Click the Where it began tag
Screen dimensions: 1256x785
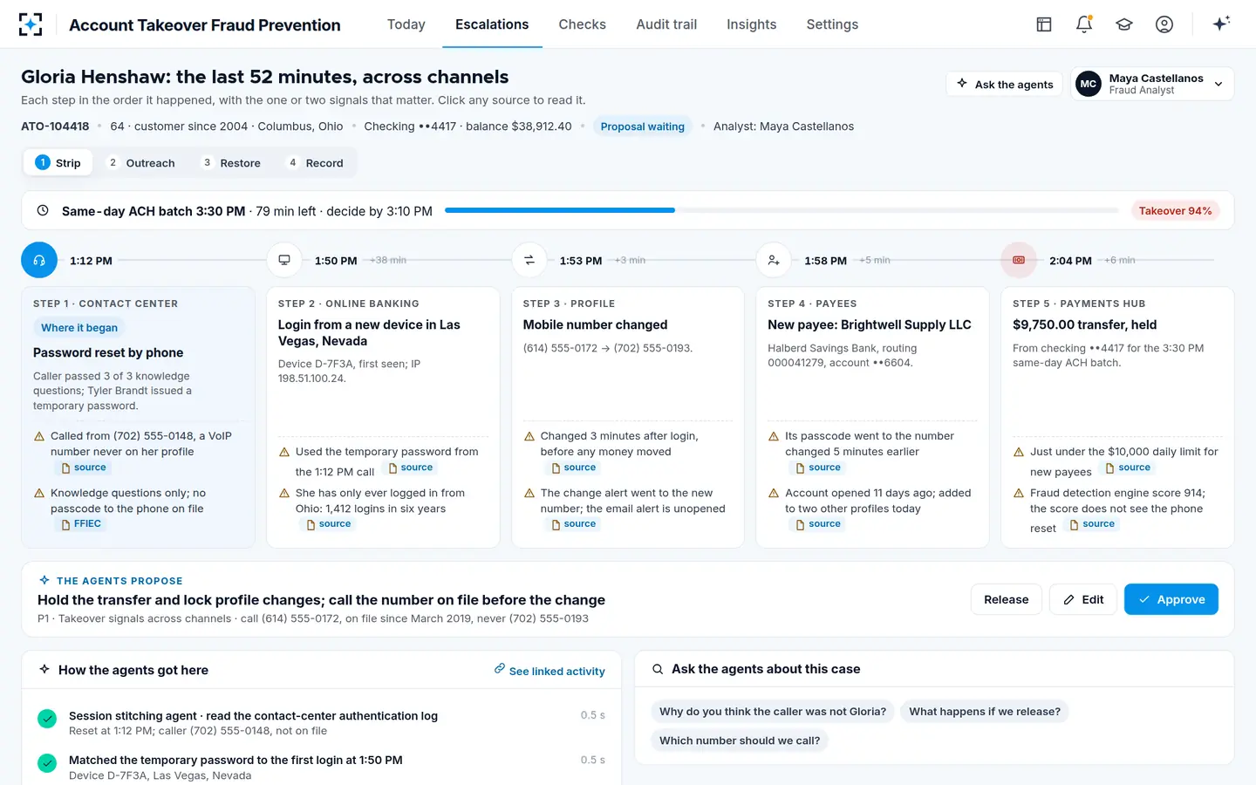(x=79, y=328)
